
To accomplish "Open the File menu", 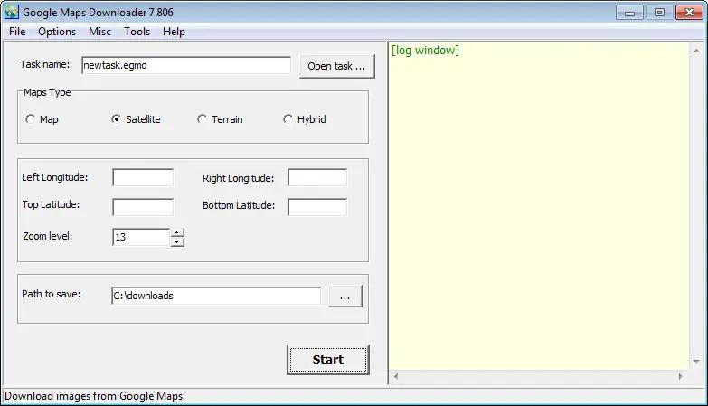I will pyautogui.click(x=17, y=32).
